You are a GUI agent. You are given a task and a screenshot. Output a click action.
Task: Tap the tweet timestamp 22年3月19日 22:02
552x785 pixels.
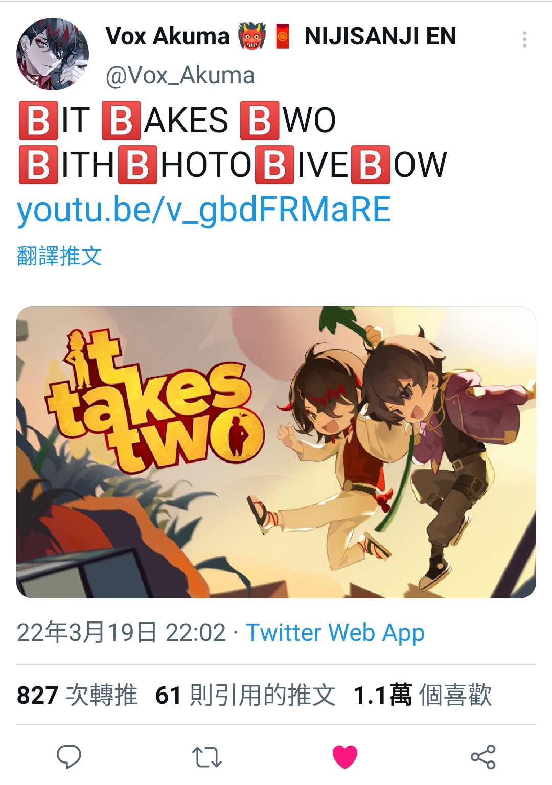coord(121,632)
